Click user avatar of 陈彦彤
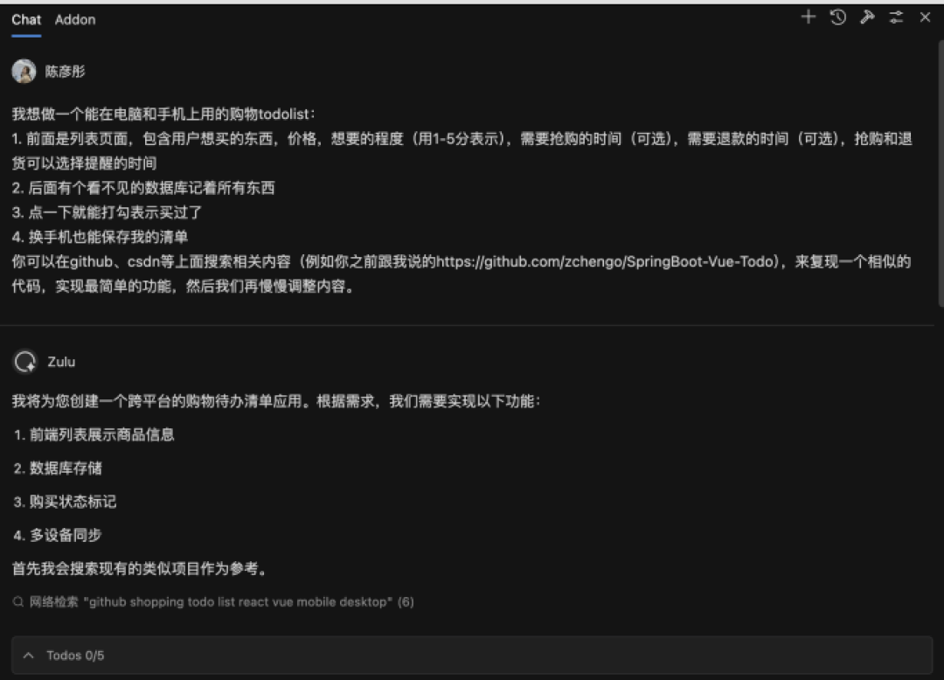The width and height of the screenshot is (944, 680). (x=24, y=71)
